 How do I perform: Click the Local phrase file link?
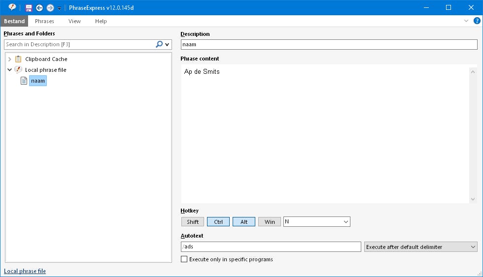click(x=25, y=271)
